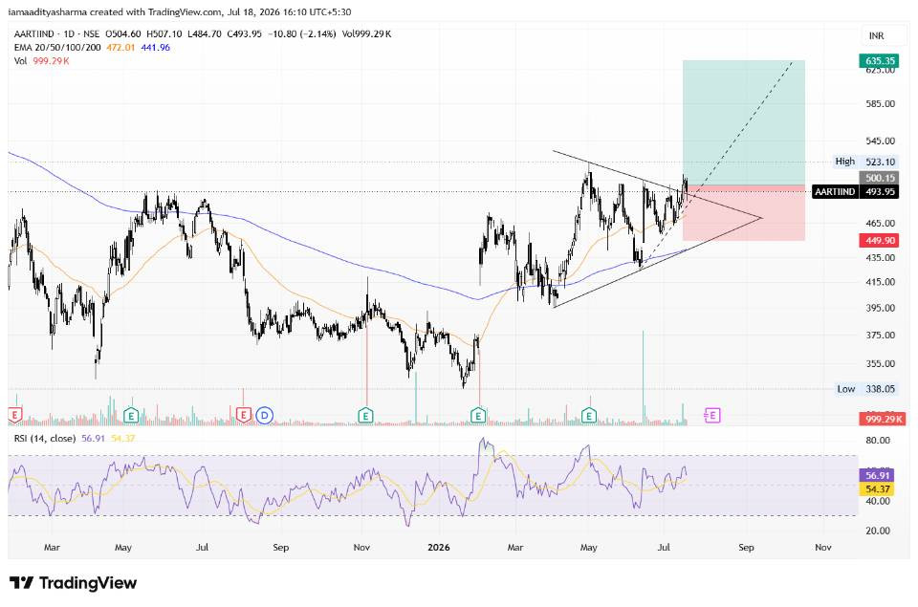
Task: Click the 545.00 price axis value
Action: (880, 141)
